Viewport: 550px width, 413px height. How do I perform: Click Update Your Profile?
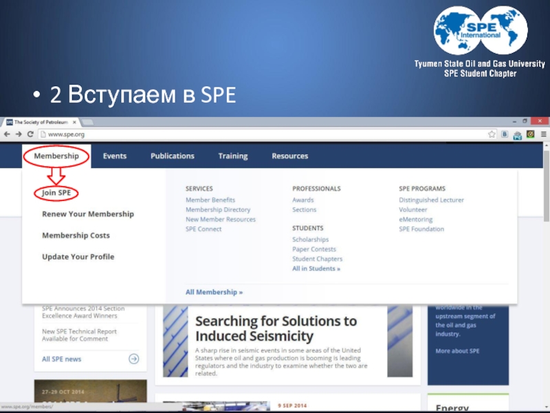pyautogui.click(x=78, y=257)
